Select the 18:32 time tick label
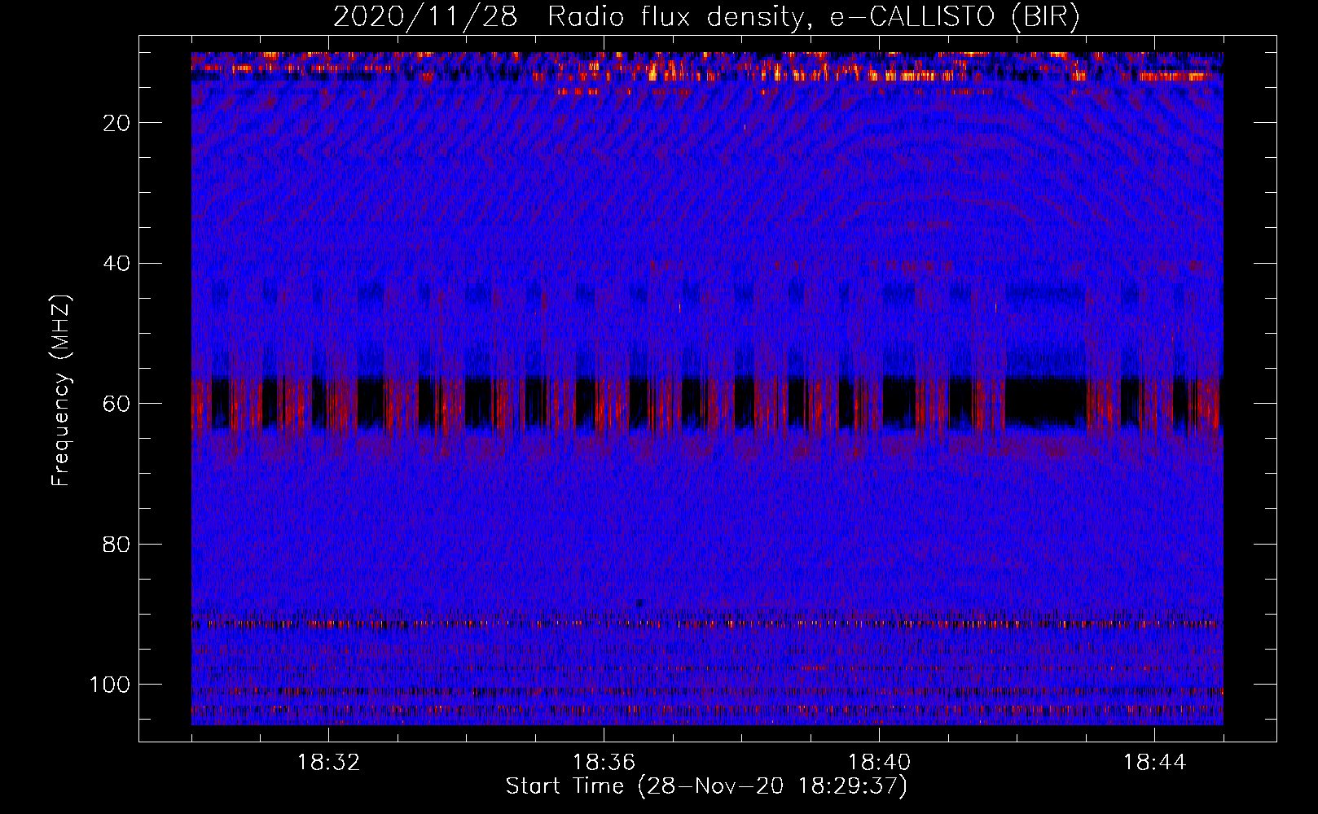The image size is (1318, 814). click(x=328, y=763)
